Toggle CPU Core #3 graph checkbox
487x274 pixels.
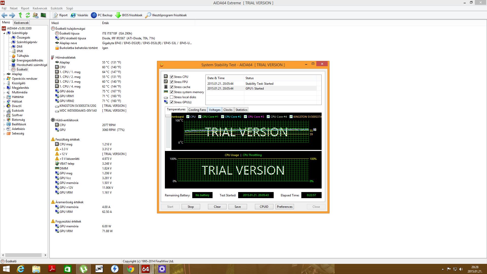(x=246, y=117)
